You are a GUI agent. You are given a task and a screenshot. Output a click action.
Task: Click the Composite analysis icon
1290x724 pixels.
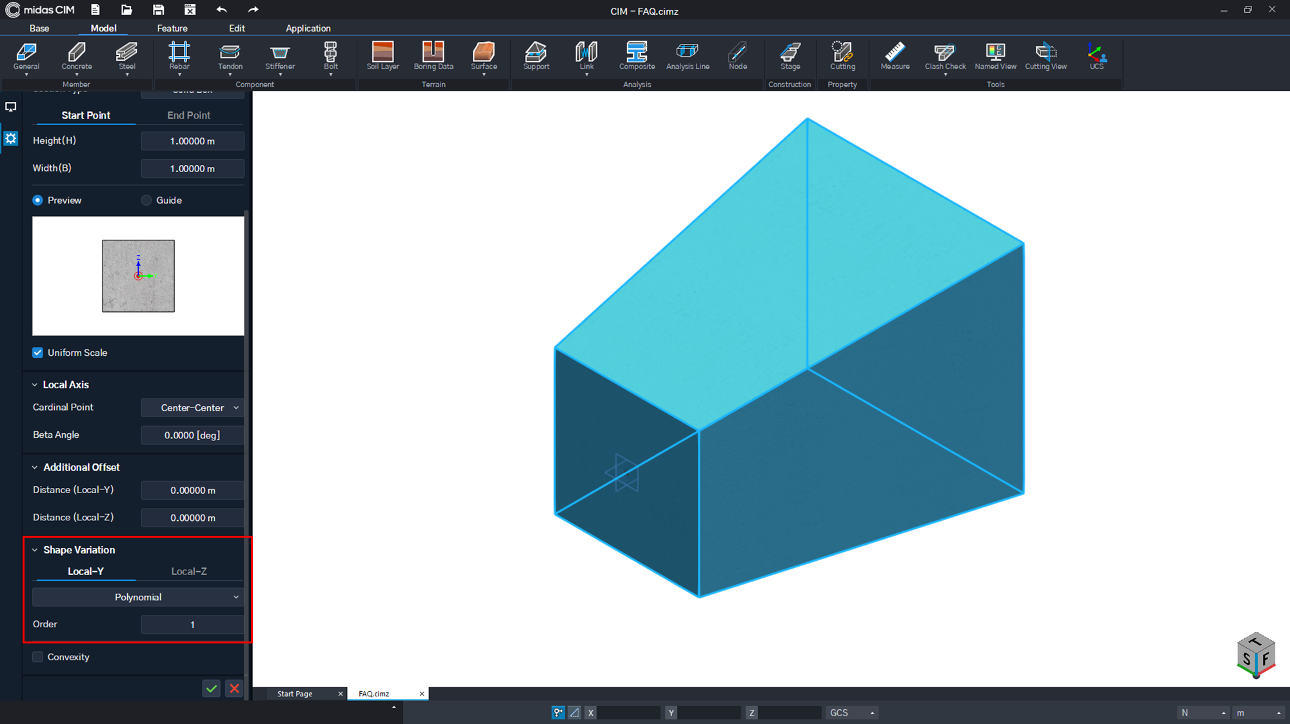[x=637, y=56]
